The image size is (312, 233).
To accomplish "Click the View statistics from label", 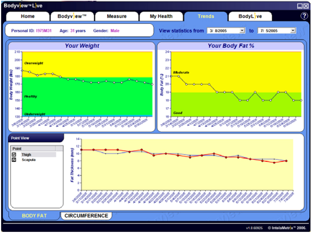I will pyautogui.click(x=181, y=31).
